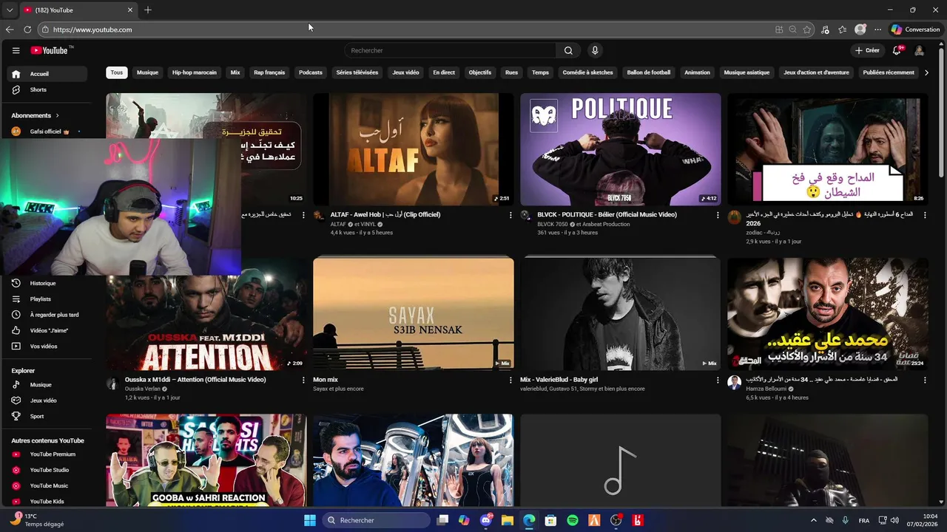Show hidden system tray icons
Image resolution: width=947 pixels, height=532 pixels.
814,520
